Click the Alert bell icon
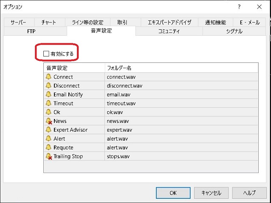Screen dimensions: 271x203 pyautogui.click(x=48, y=138)
